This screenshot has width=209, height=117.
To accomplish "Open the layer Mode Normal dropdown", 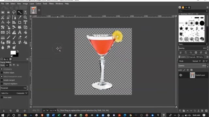I will (x=197, y=61).
